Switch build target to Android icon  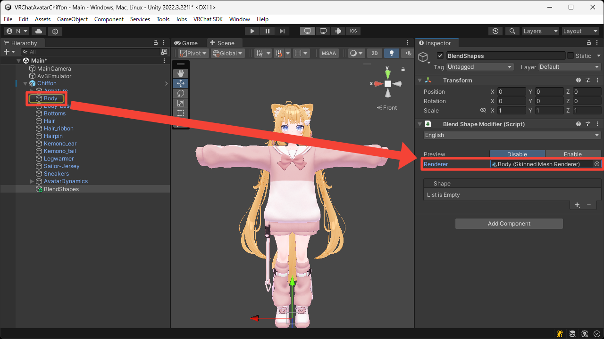(x=338, y=31)
